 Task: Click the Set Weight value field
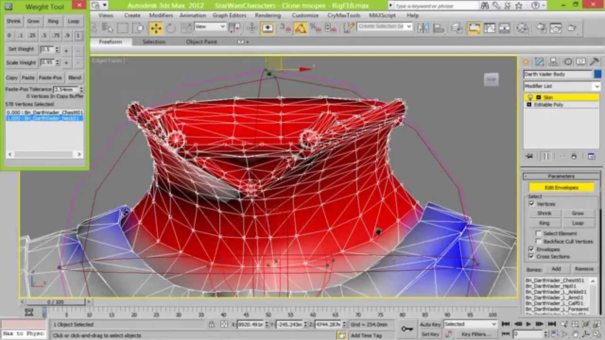pos(47,49)
